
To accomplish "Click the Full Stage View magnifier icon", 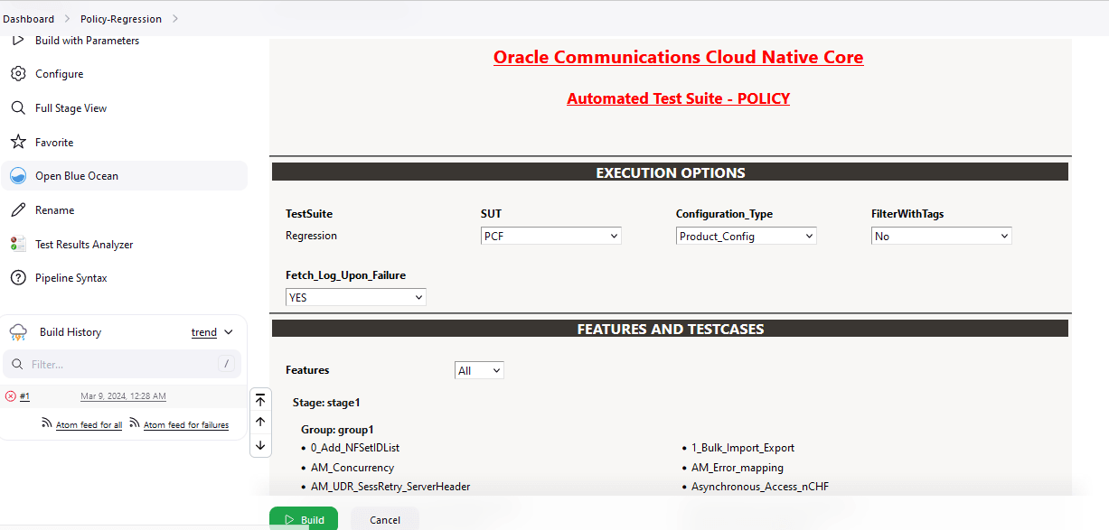I will [18, 108].
